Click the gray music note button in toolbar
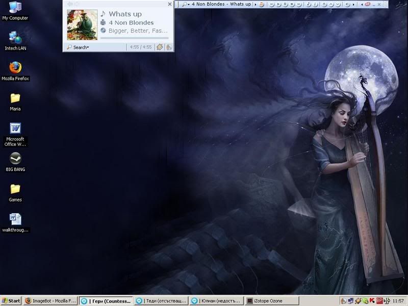This screenshot has width=408, height=306. coord(309,5)
